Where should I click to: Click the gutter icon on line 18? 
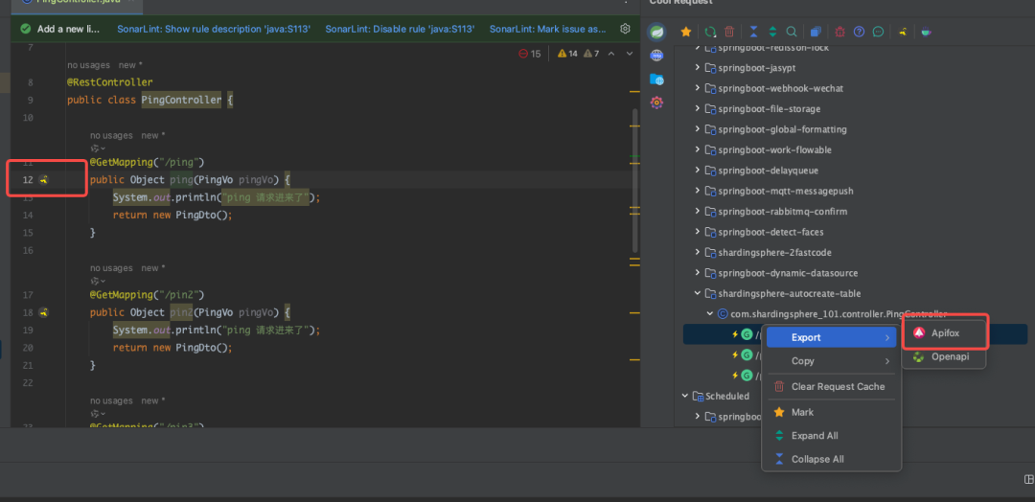[44, 312]
